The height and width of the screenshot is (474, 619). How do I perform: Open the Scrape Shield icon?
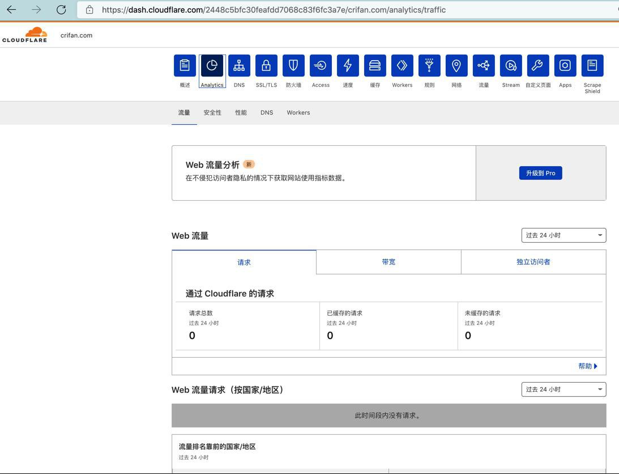point(592,66)
